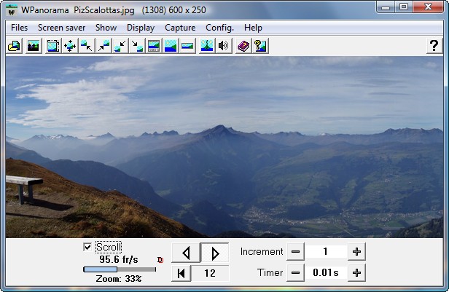Click the WPanorama title bar app icon
449x292 pixels.
[12, 11]
